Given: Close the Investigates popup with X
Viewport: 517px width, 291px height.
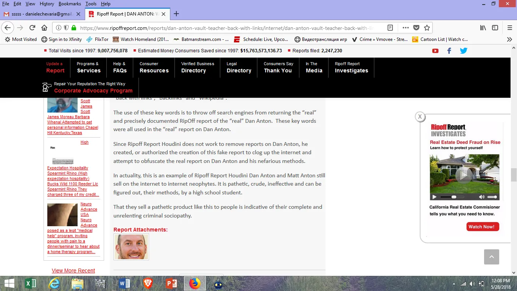Looking at the screenshot, I should click(420, 117).
